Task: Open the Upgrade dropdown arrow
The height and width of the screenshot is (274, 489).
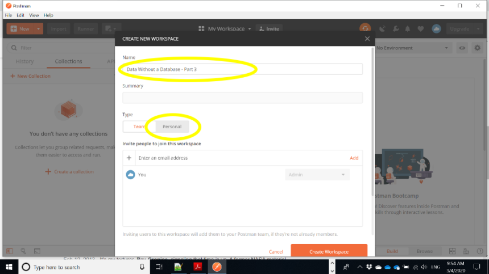Action: [x=478, y=28]
